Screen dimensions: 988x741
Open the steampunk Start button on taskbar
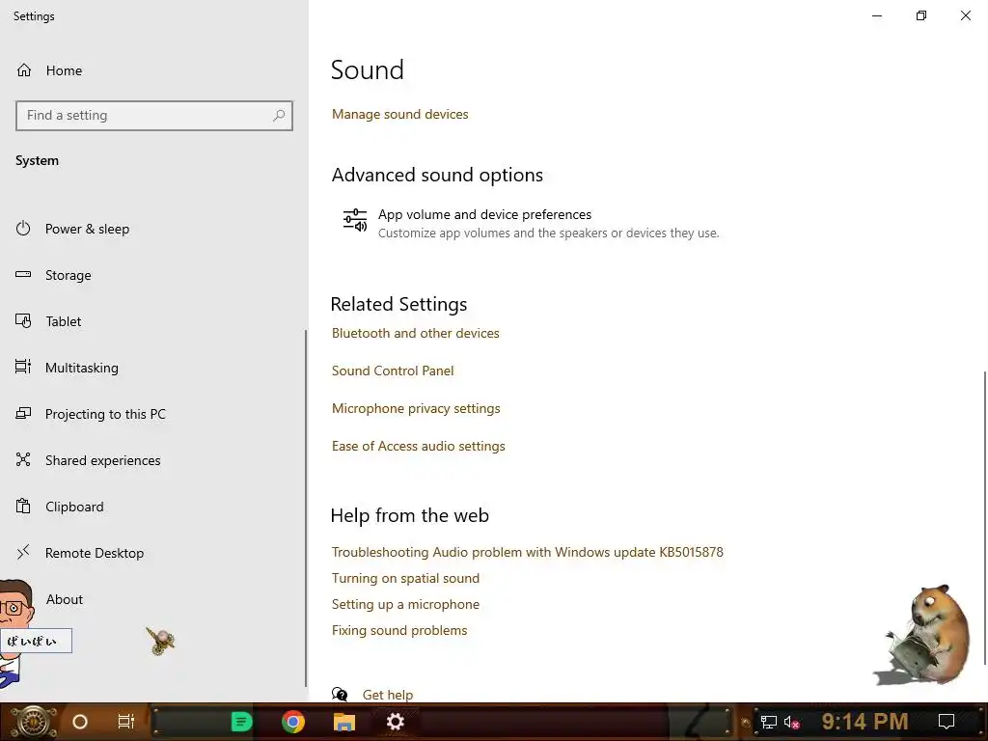click(33, 722)
